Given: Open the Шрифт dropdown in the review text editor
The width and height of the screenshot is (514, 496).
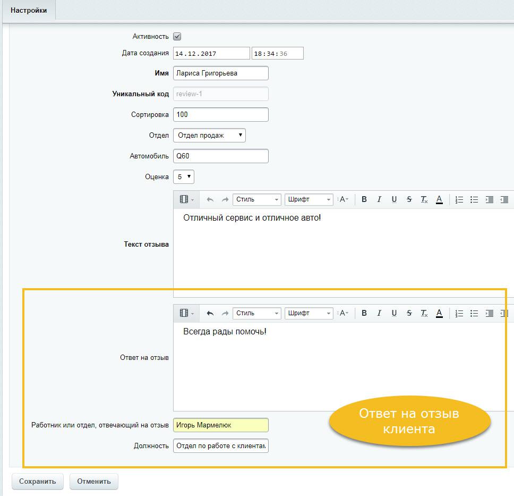Looking at the screenshot, I should [309, 199].
